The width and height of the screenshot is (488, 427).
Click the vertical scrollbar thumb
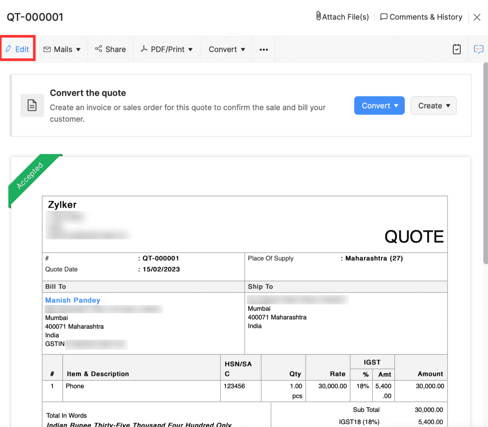click(x=485, y=163)
